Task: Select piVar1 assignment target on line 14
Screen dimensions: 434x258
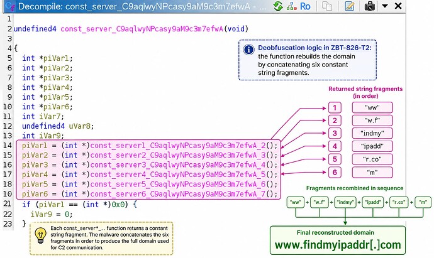Action: [35, 146]
